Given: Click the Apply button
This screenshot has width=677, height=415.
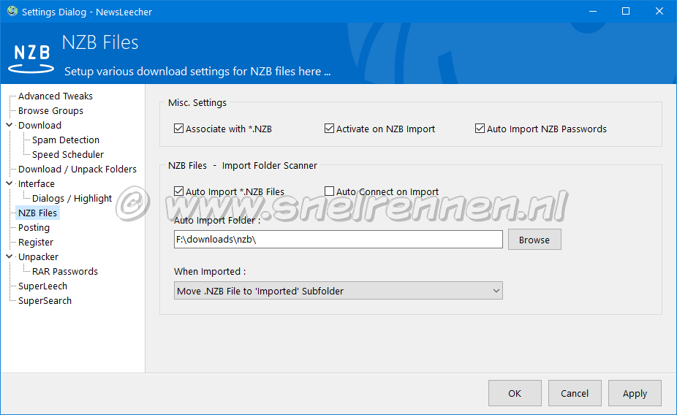Looking at the screenshot, I should click(x=635, y=393).
